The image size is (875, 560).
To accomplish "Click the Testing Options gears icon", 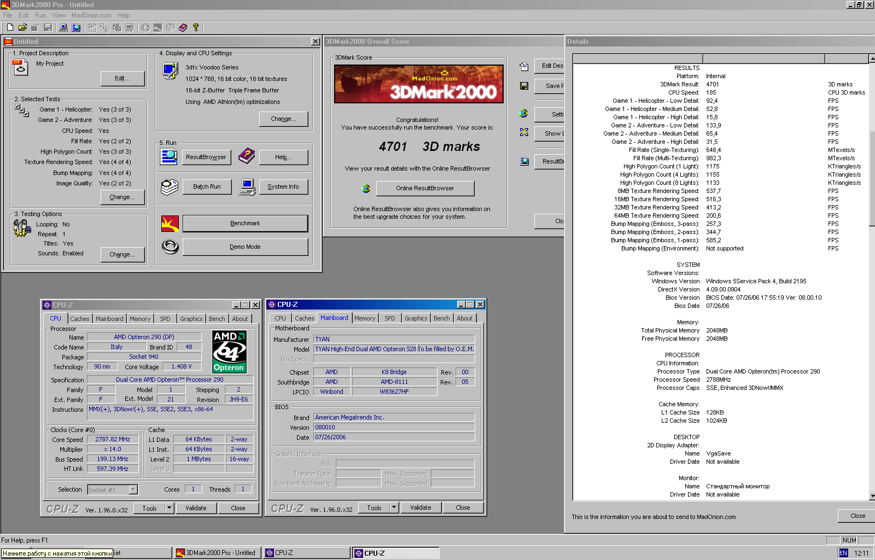I will pos(22,228).
